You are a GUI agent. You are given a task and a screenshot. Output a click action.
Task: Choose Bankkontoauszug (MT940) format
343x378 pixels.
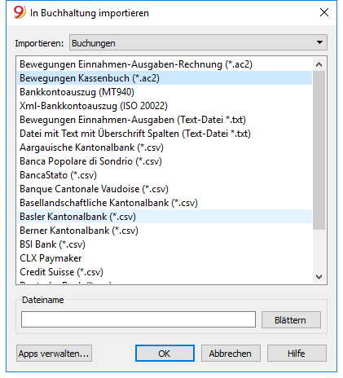[x=165, y=92]
